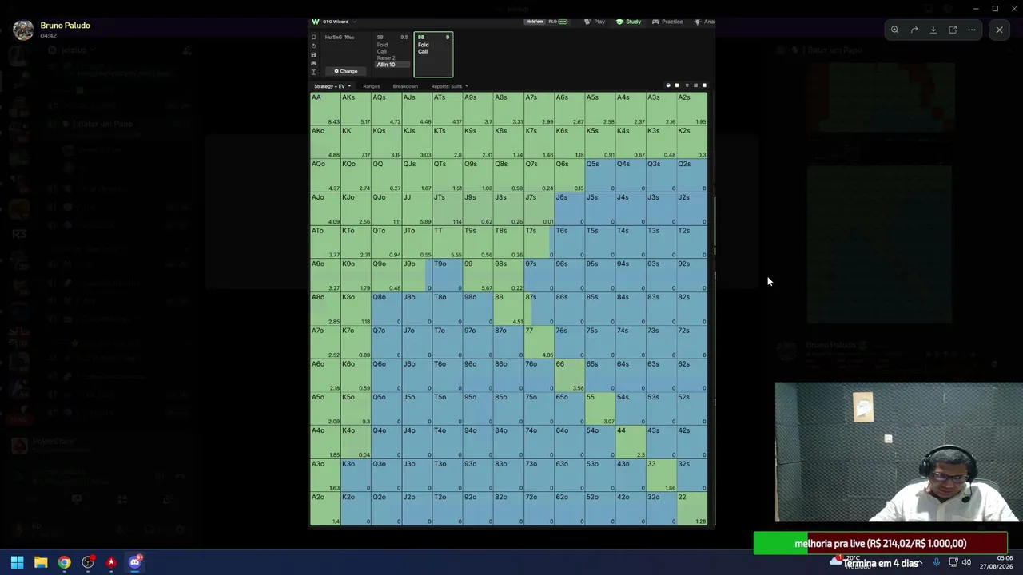1023x575 pixels.
Task: Select BB action Fold
Action: (x=424, y=45)
